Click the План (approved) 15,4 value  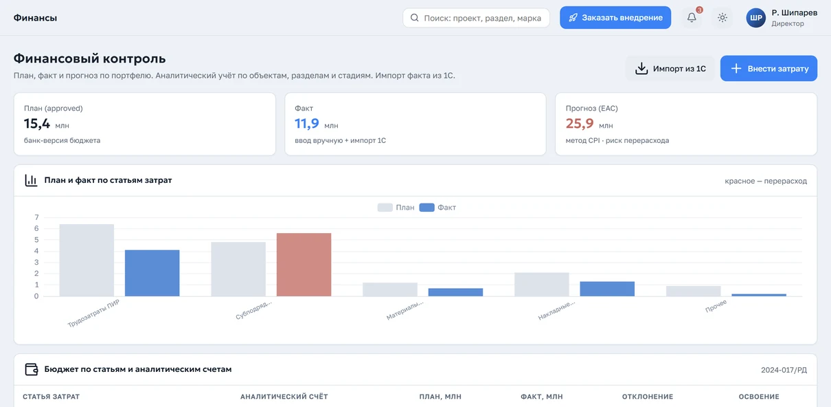click(x=37, y=124)
